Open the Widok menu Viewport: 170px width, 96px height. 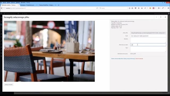point(8,2)
